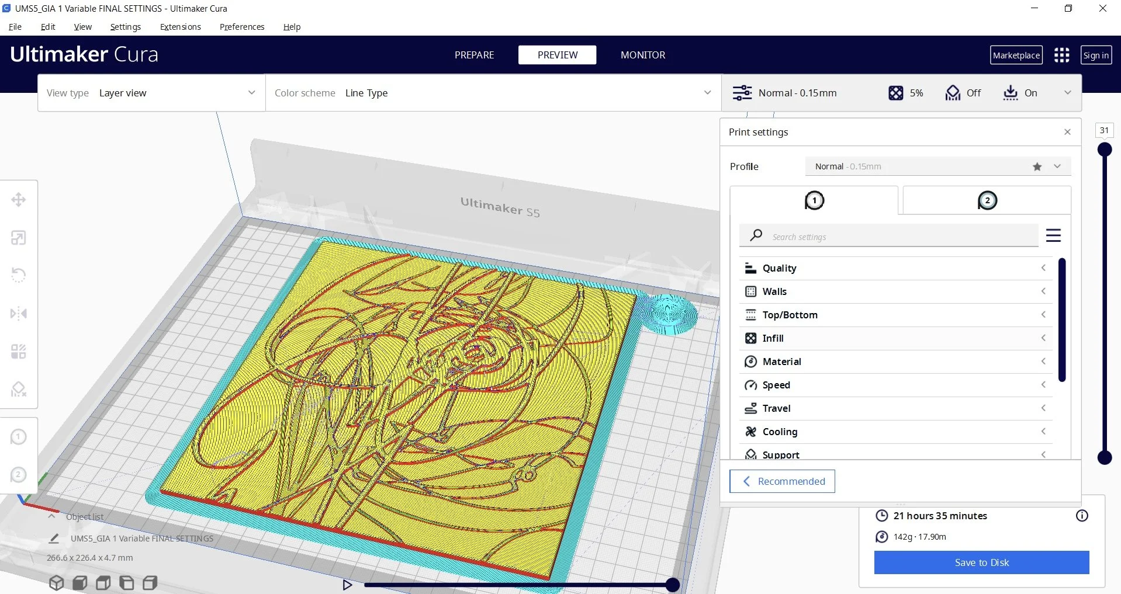This screenshot has height=594, width=1121.
Task: Open the Edit menu
Action: [x=48, y=27]
